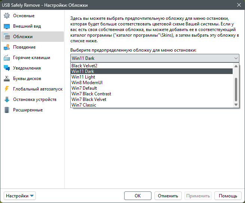
Task: Click the user icon for Поведение
Action: tap(7, 47)
